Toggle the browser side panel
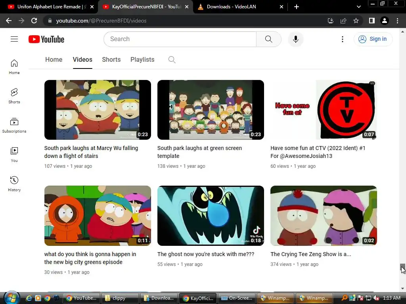The height and width of the screenshot is (304, 406). 372,21
